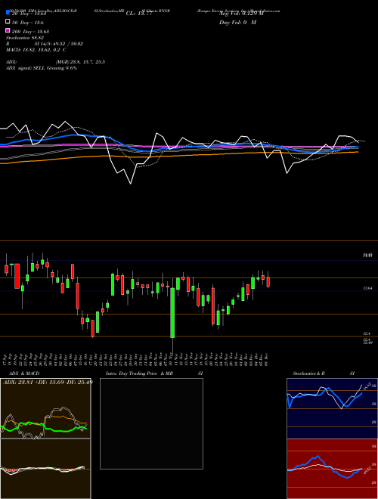Select the '50 Day - 13.6' legend text
This screenshot has width=378, height=499.
pyautogui.click(x=28, y=23)
